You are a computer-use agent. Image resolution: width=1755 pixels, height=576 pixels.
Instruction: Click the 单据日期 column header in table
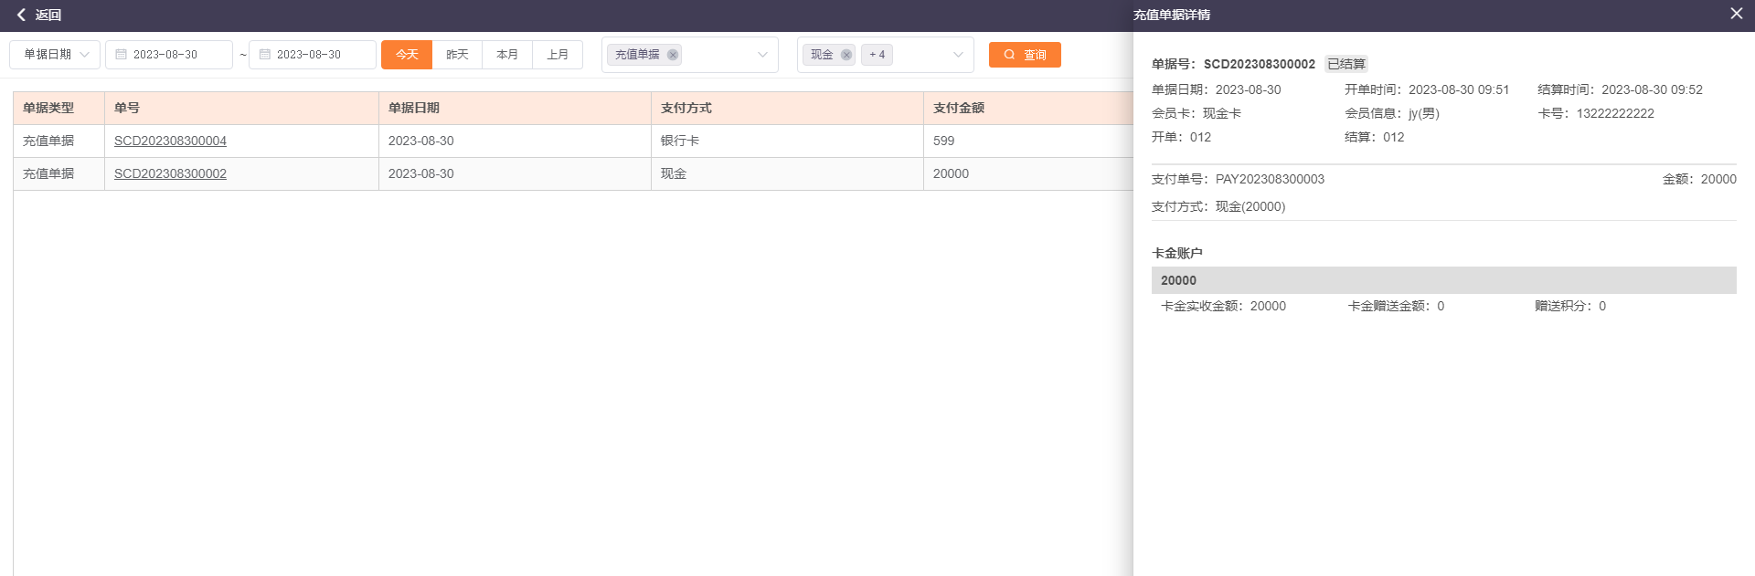click(x=515, y=108)
